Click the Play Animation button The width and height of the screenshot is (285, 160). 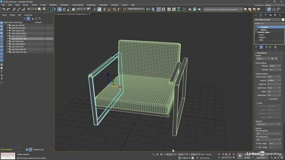coord(226,154)
